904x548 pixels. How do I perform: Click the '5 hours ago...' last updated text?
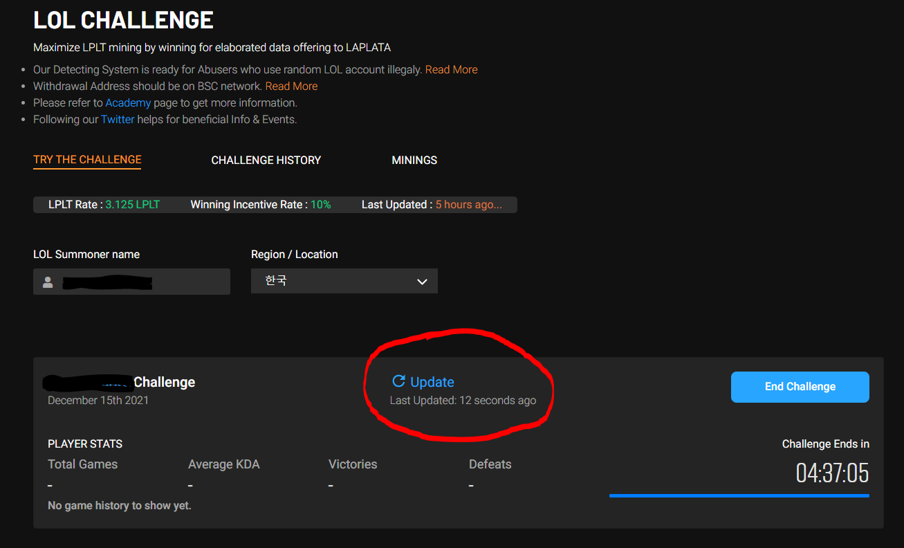pyautogui.click(x=469, y=205)
